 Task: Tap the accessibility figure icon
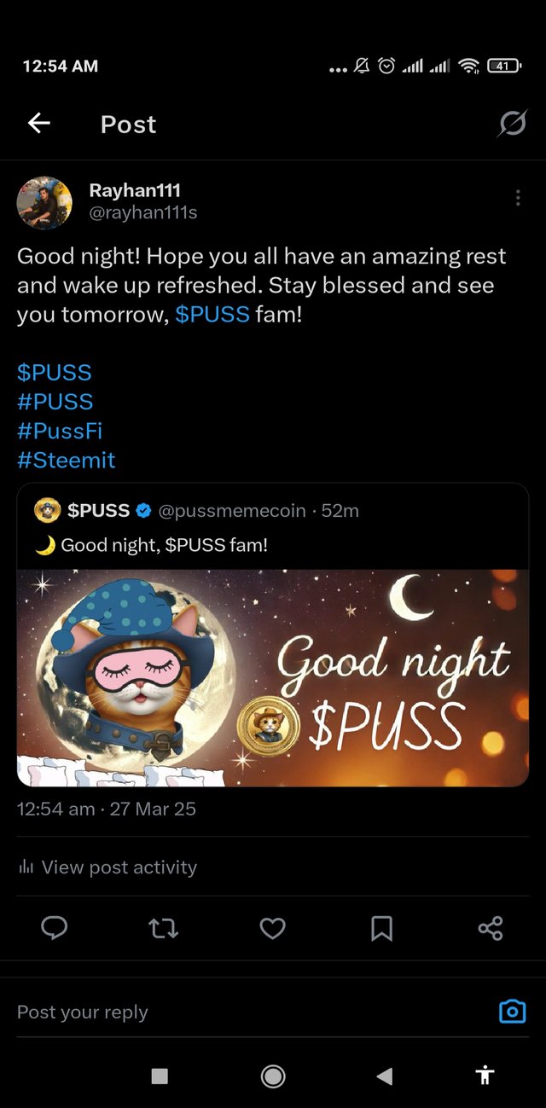tap(485, 1075)
